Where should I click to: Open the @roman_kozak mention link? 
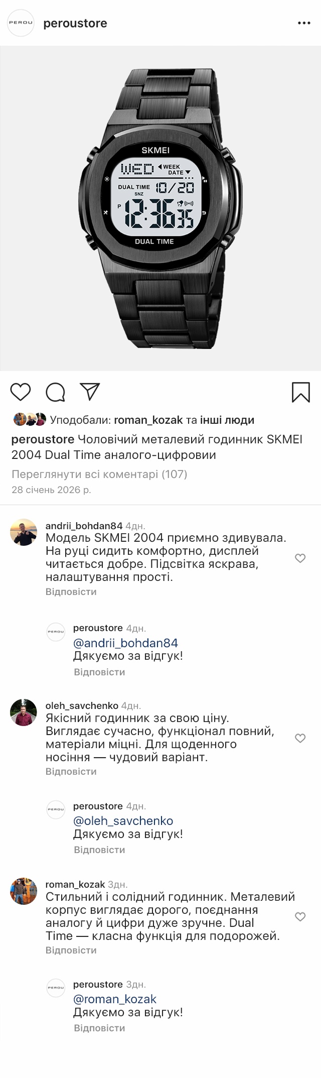click(x=115, y=999)
